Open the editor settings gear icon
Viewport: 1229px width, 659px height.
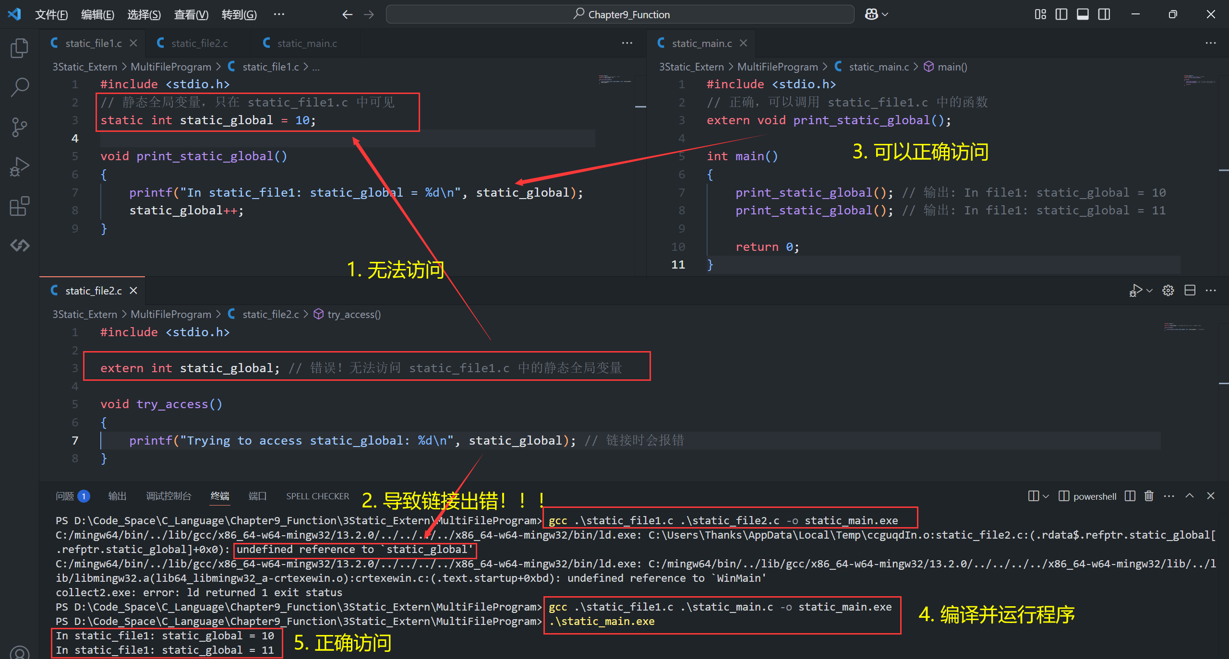point(1168,290)
